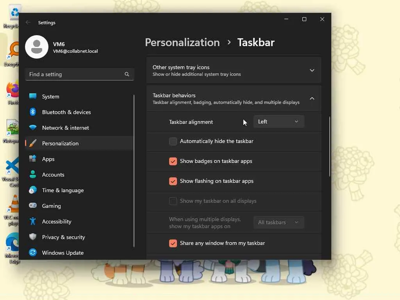This screenshot has height=300, width=400.
Task: Uncheck Share any window from my taskbar
Action: pyautogui.click(x=173, y=243)
